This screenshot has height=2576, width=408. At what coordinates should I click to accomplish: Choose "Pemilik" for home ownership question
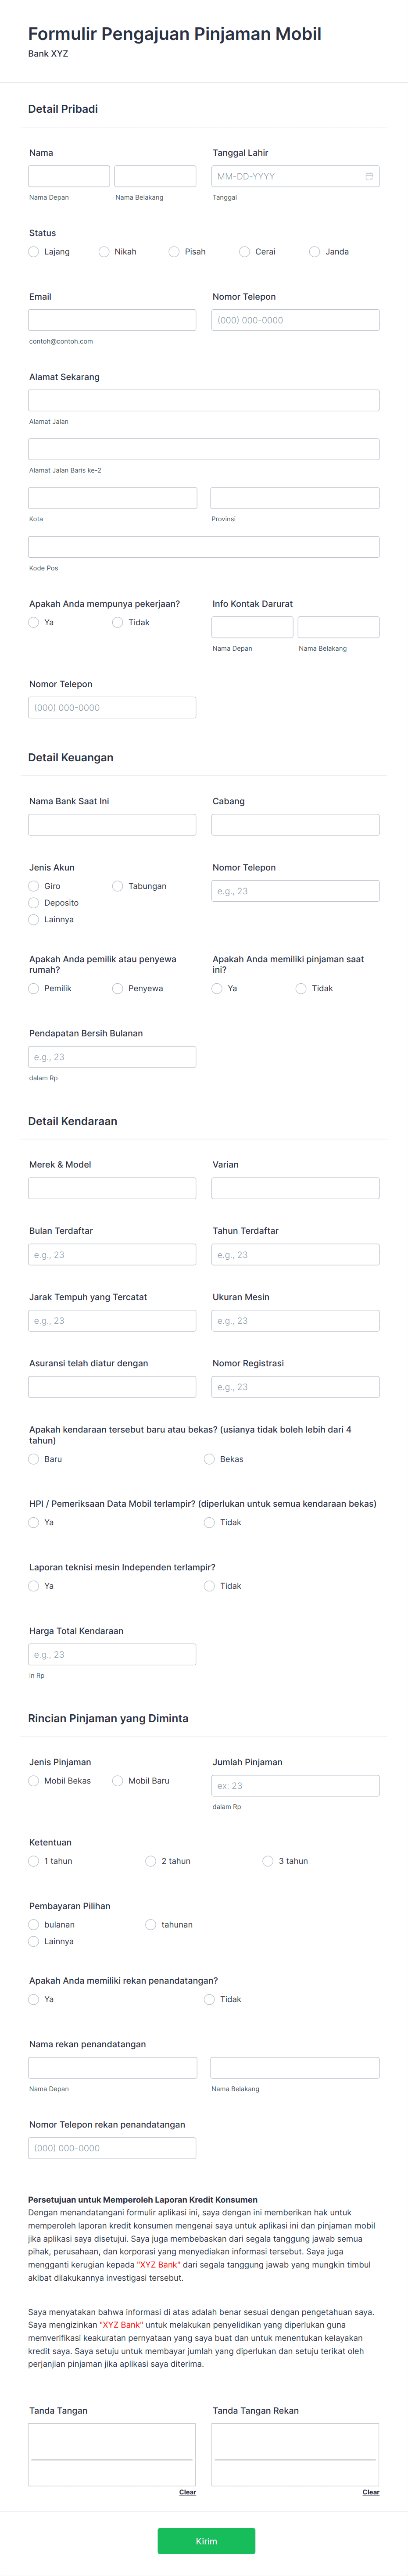[32, 988]
